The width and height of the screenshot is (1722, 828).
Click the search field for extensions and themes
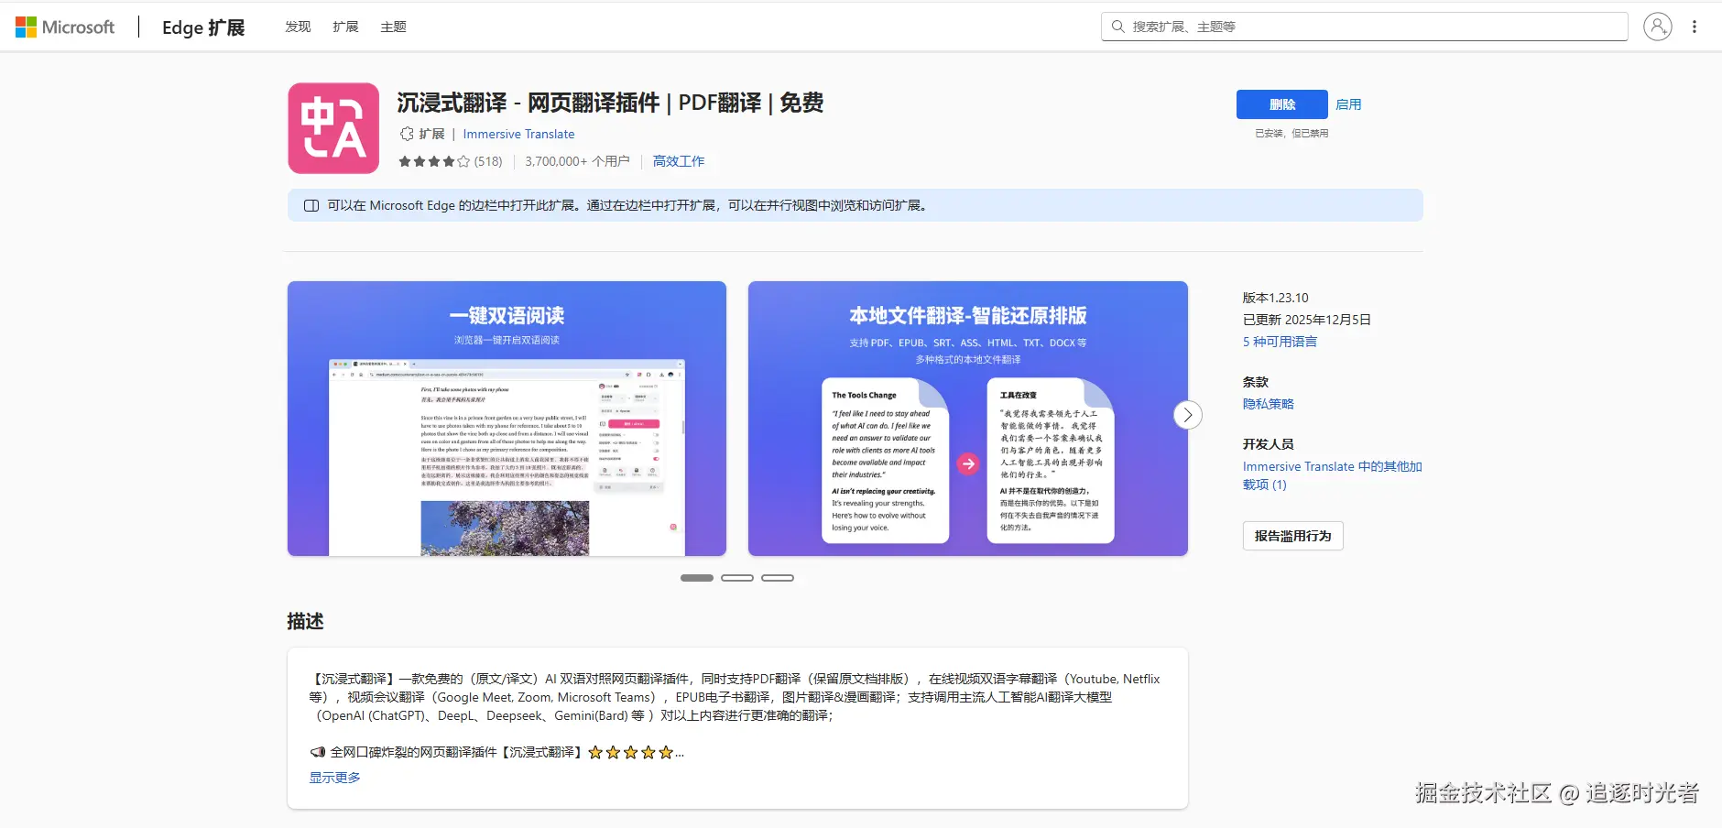pos(1364,27)
